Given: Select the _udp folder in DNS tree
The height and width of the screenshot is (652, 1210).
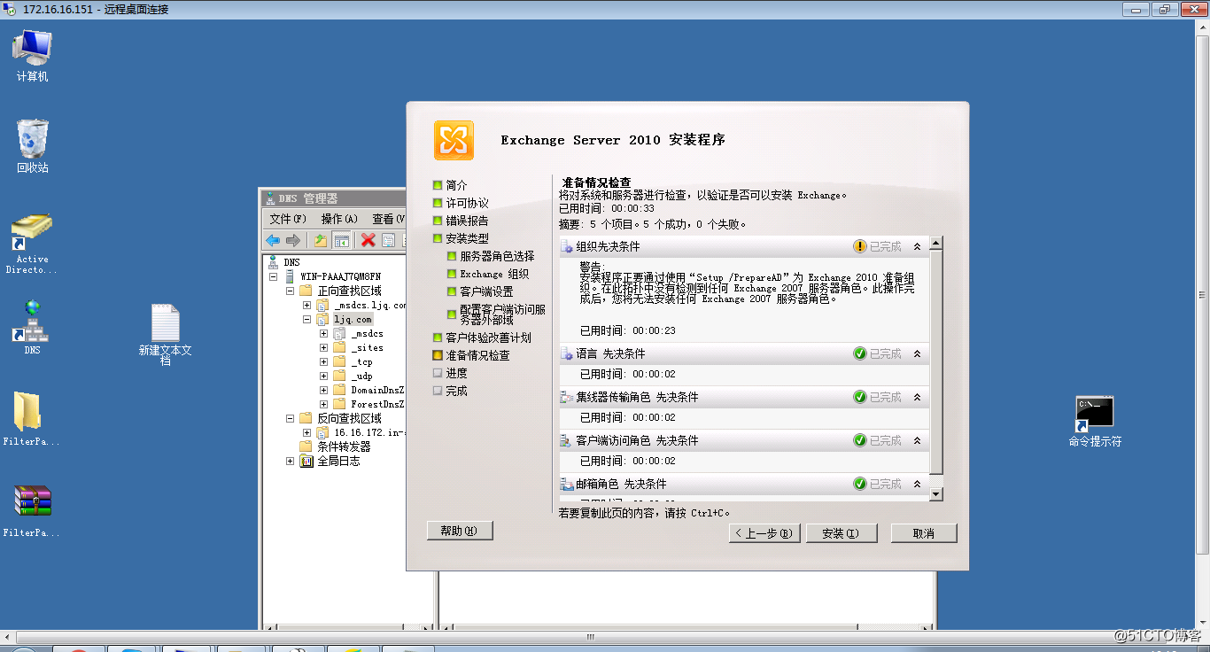Looking at the screenshot, I should point(361,376).
